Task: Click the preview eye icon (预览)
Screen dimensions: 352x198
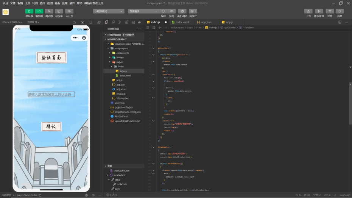Action: (171, 11)
